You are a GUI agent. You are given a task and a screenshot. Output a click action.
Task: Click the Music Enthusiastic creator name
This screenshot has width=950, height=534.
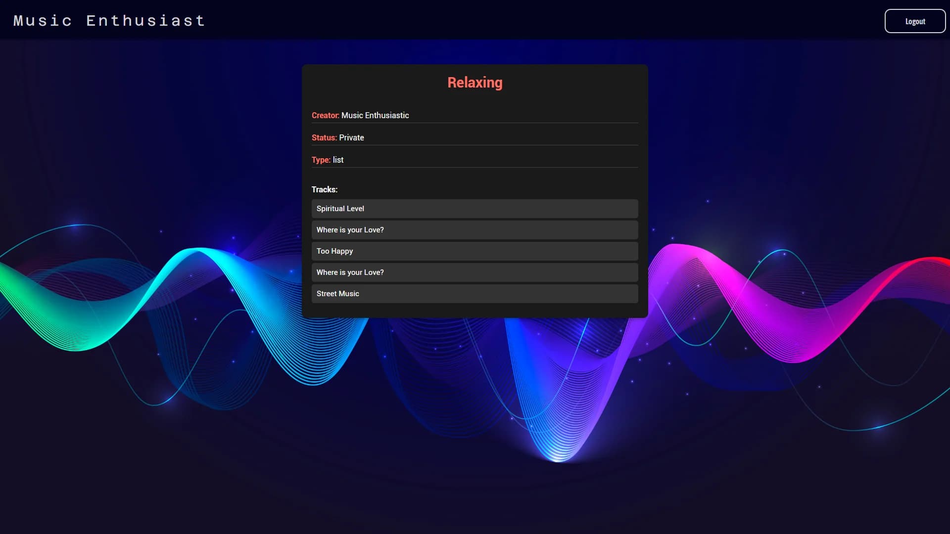(x=375, y=115)
